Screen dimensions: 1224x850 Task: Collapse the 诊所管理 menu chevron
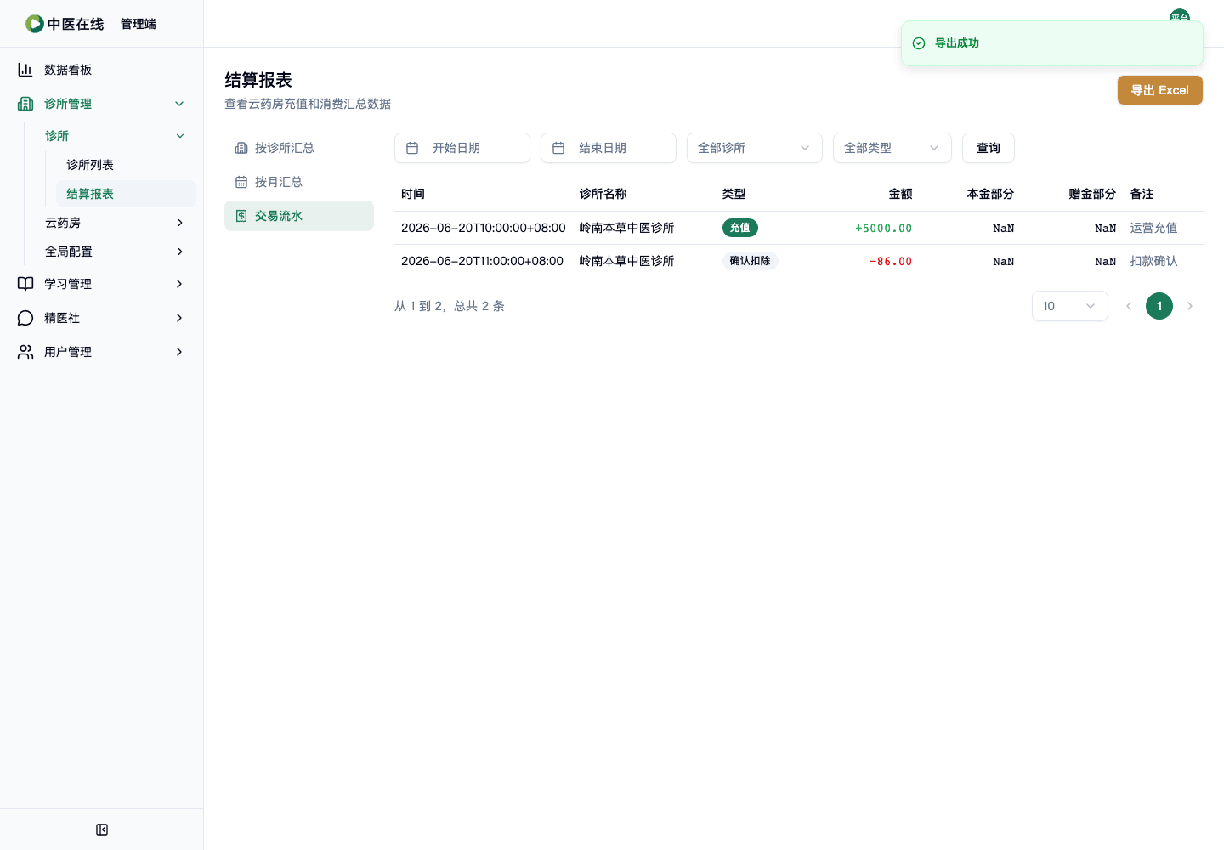pos(179,104)
